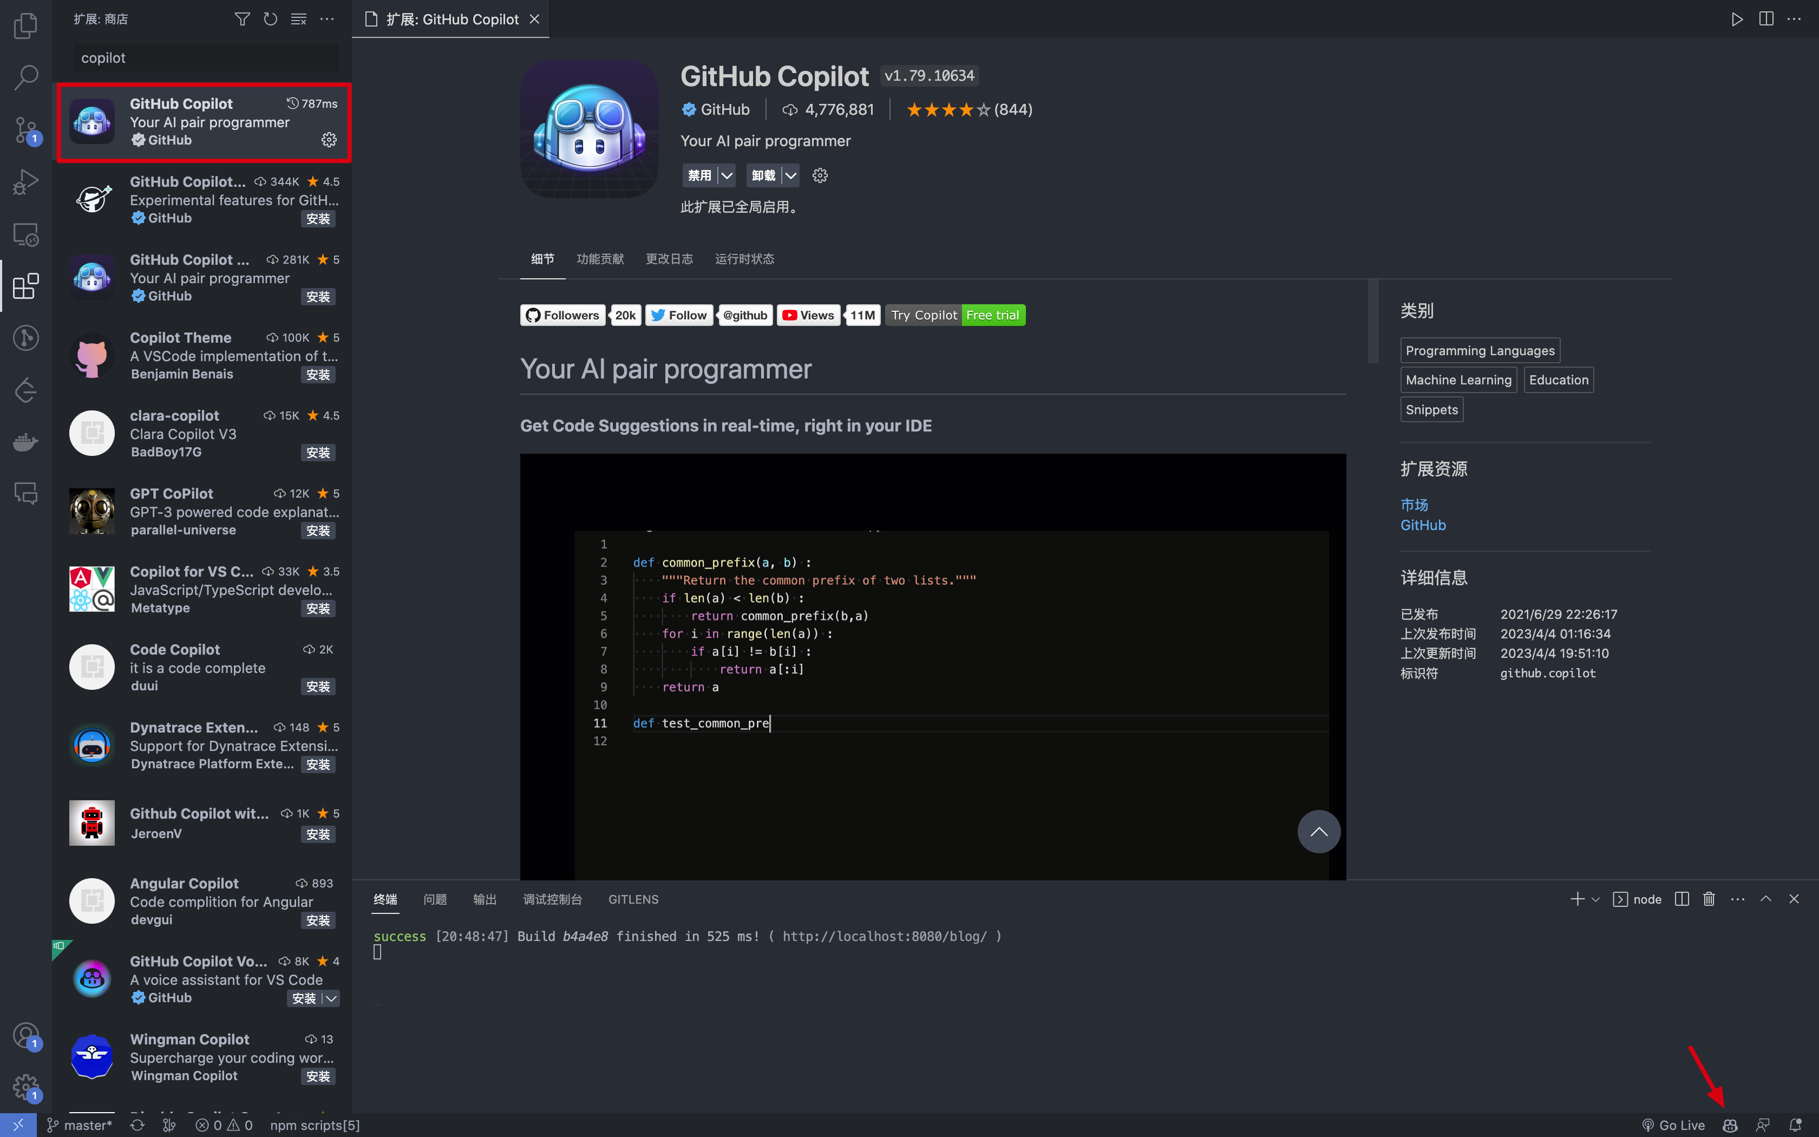Image resolution: width=1819 pixels, height=1137 pixels.
Task: Refresh the extensions marketplace list
Action: click(x=271, y=19)
